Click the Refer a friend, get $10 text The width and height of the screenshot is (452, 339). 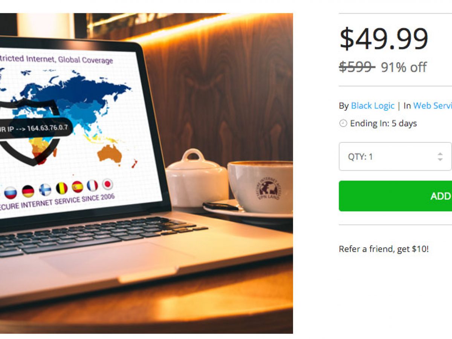pos(383,249)
